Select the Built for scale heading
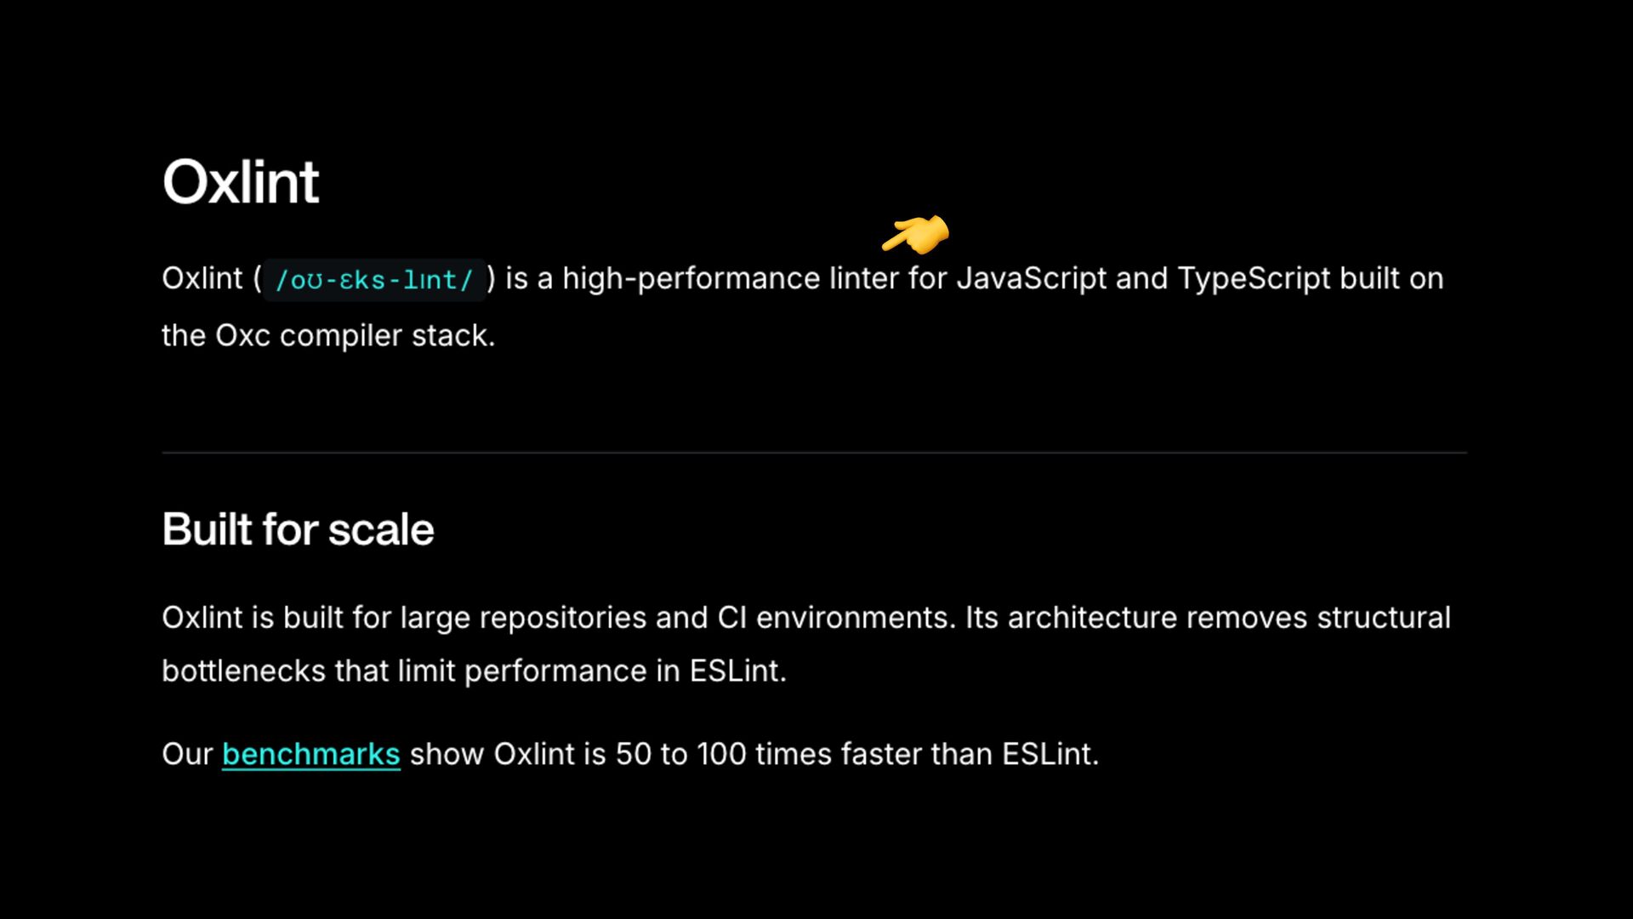 298,529
